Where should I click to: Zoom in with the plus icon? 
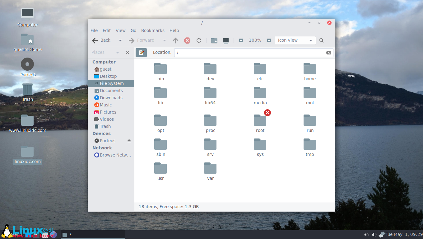click(x=269, y=40)
